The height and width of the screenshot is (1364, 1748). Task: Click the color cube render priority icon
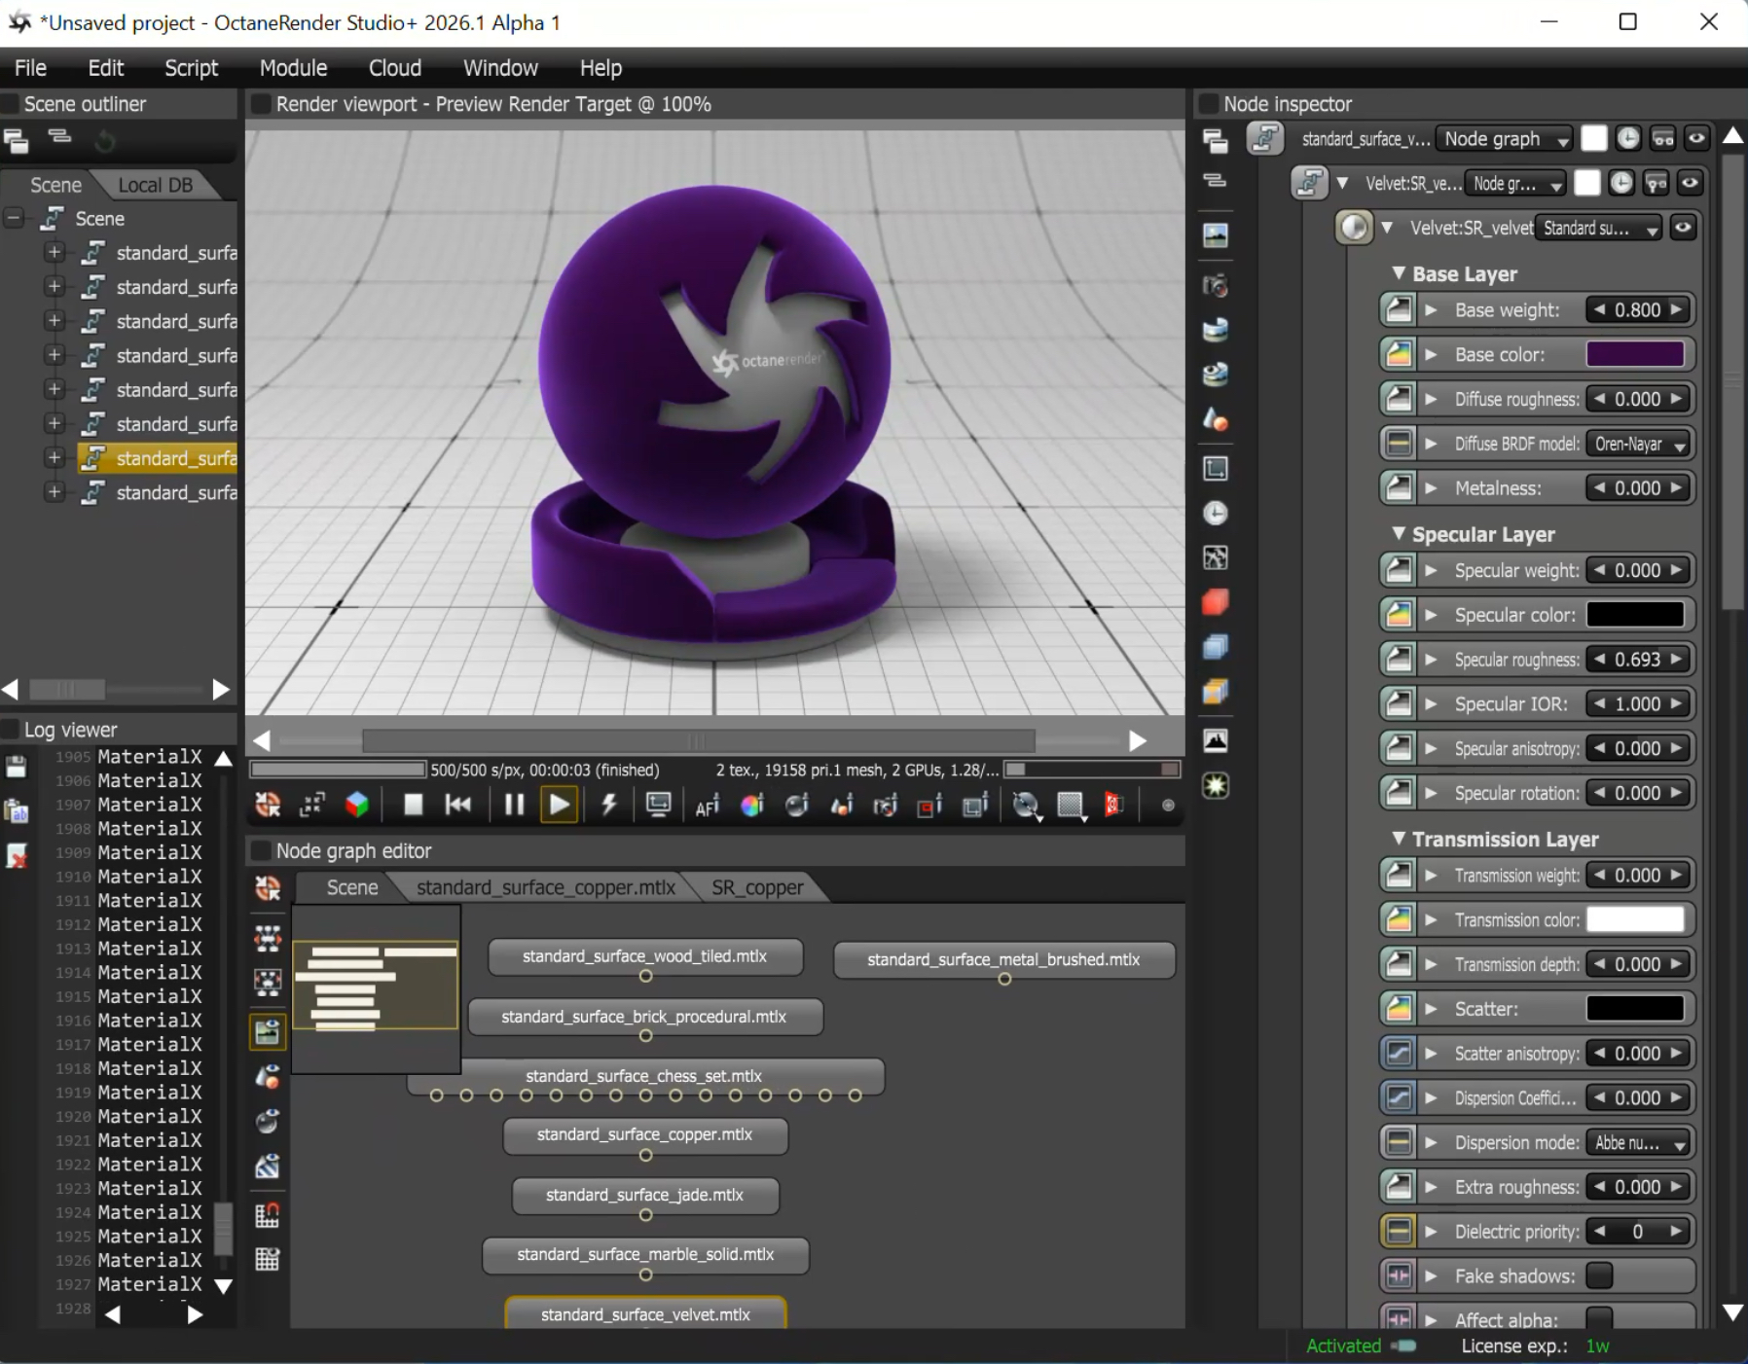pyautogui.click(x=357, y=805)
